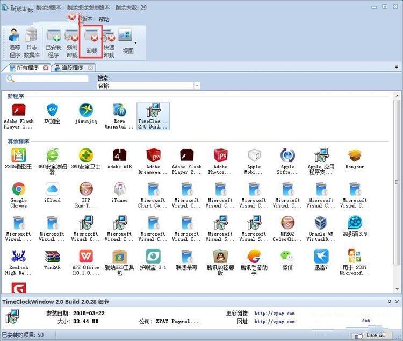This screenshot has width=403, height=341.
Task: Open the 日志数据库 toolbar tool
Action: pos(32,43)
